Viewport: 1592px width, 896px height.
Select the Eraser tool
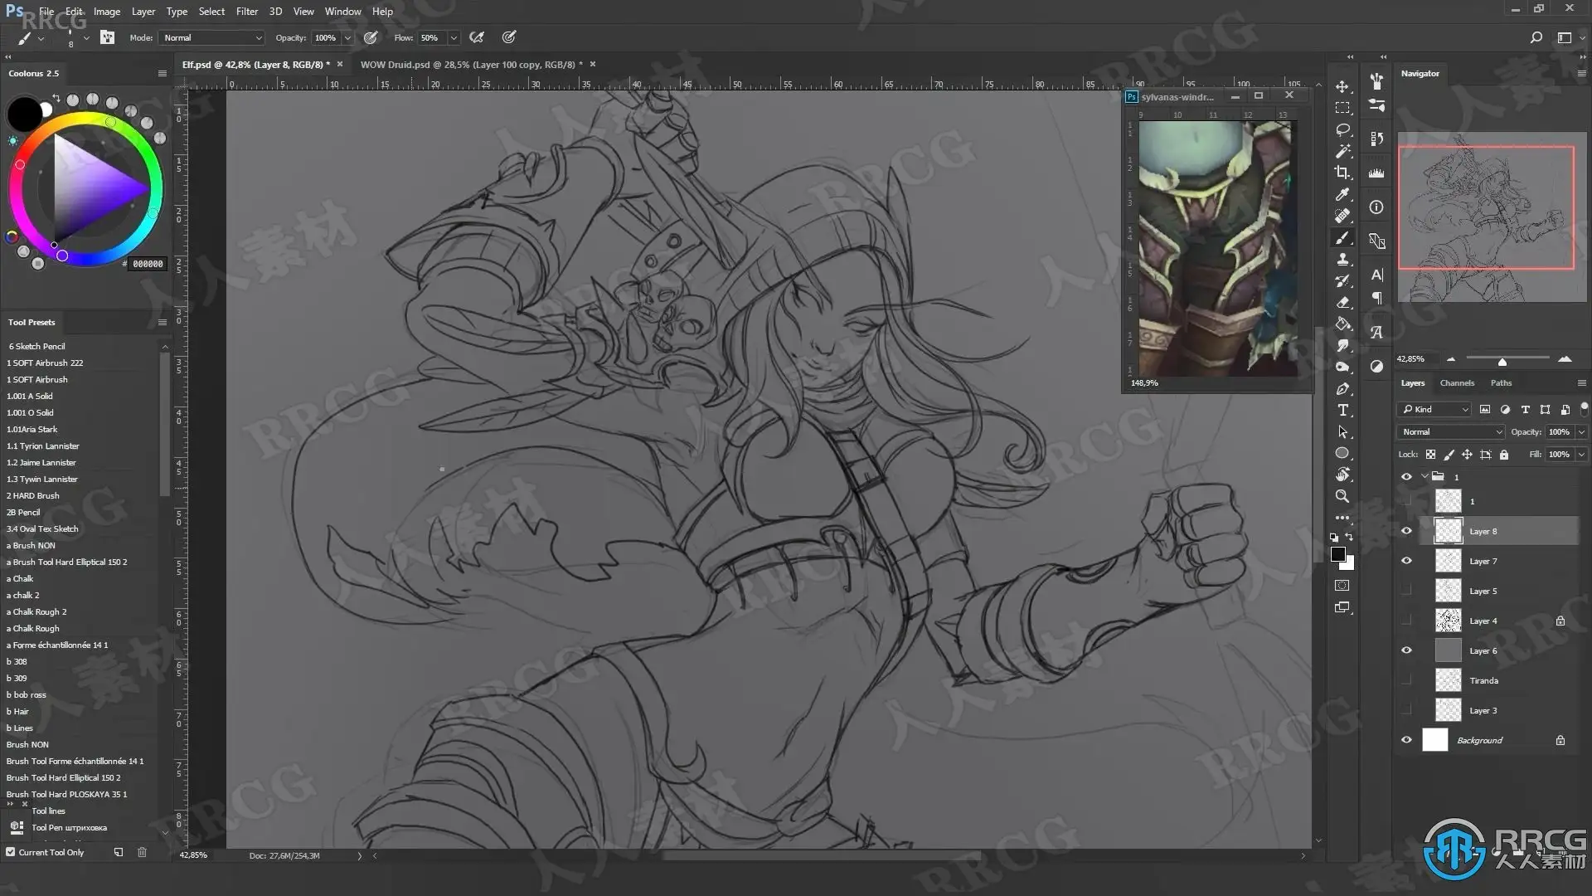[1342, 302]
